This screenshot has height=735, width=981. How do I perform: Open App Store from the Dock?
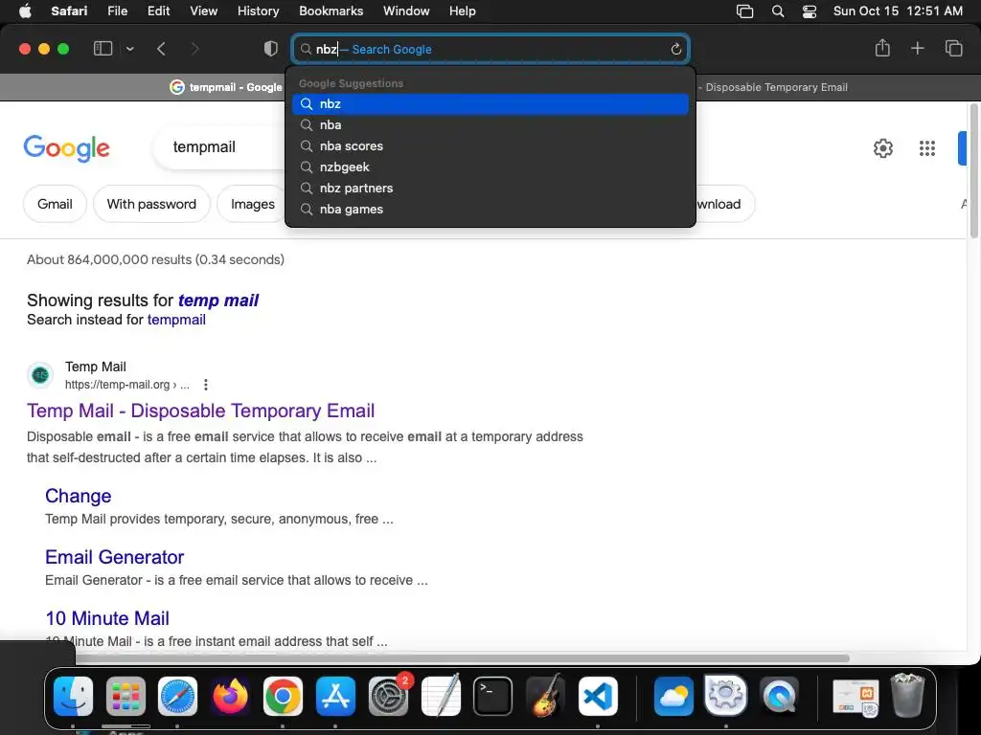tap(335, 696)
